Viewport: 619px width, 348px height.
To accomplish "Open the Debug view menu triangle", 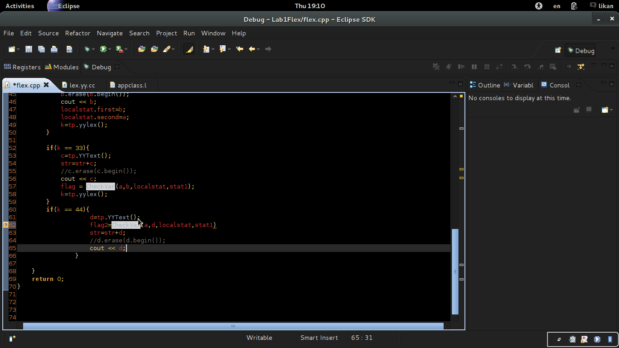I will coord(593,65).
